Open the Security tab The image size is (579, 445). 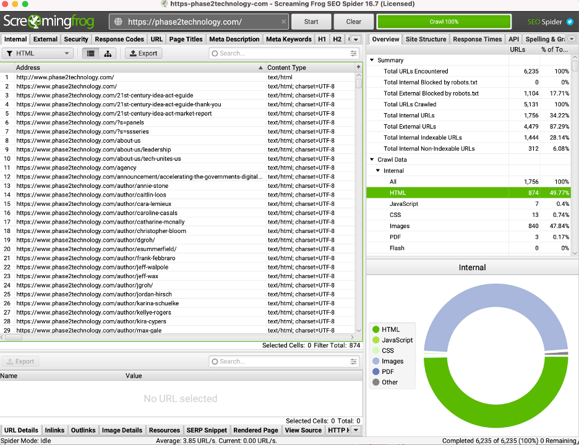pyautogui.click(x=76, y=39)
